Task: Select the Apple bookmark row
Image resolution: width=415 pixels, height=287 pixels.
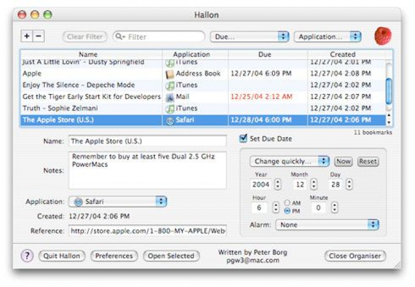Action: click(203, 74)
